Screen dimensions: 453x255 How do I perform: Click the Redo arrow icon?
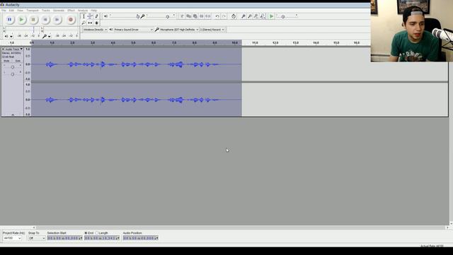[224, 16]
